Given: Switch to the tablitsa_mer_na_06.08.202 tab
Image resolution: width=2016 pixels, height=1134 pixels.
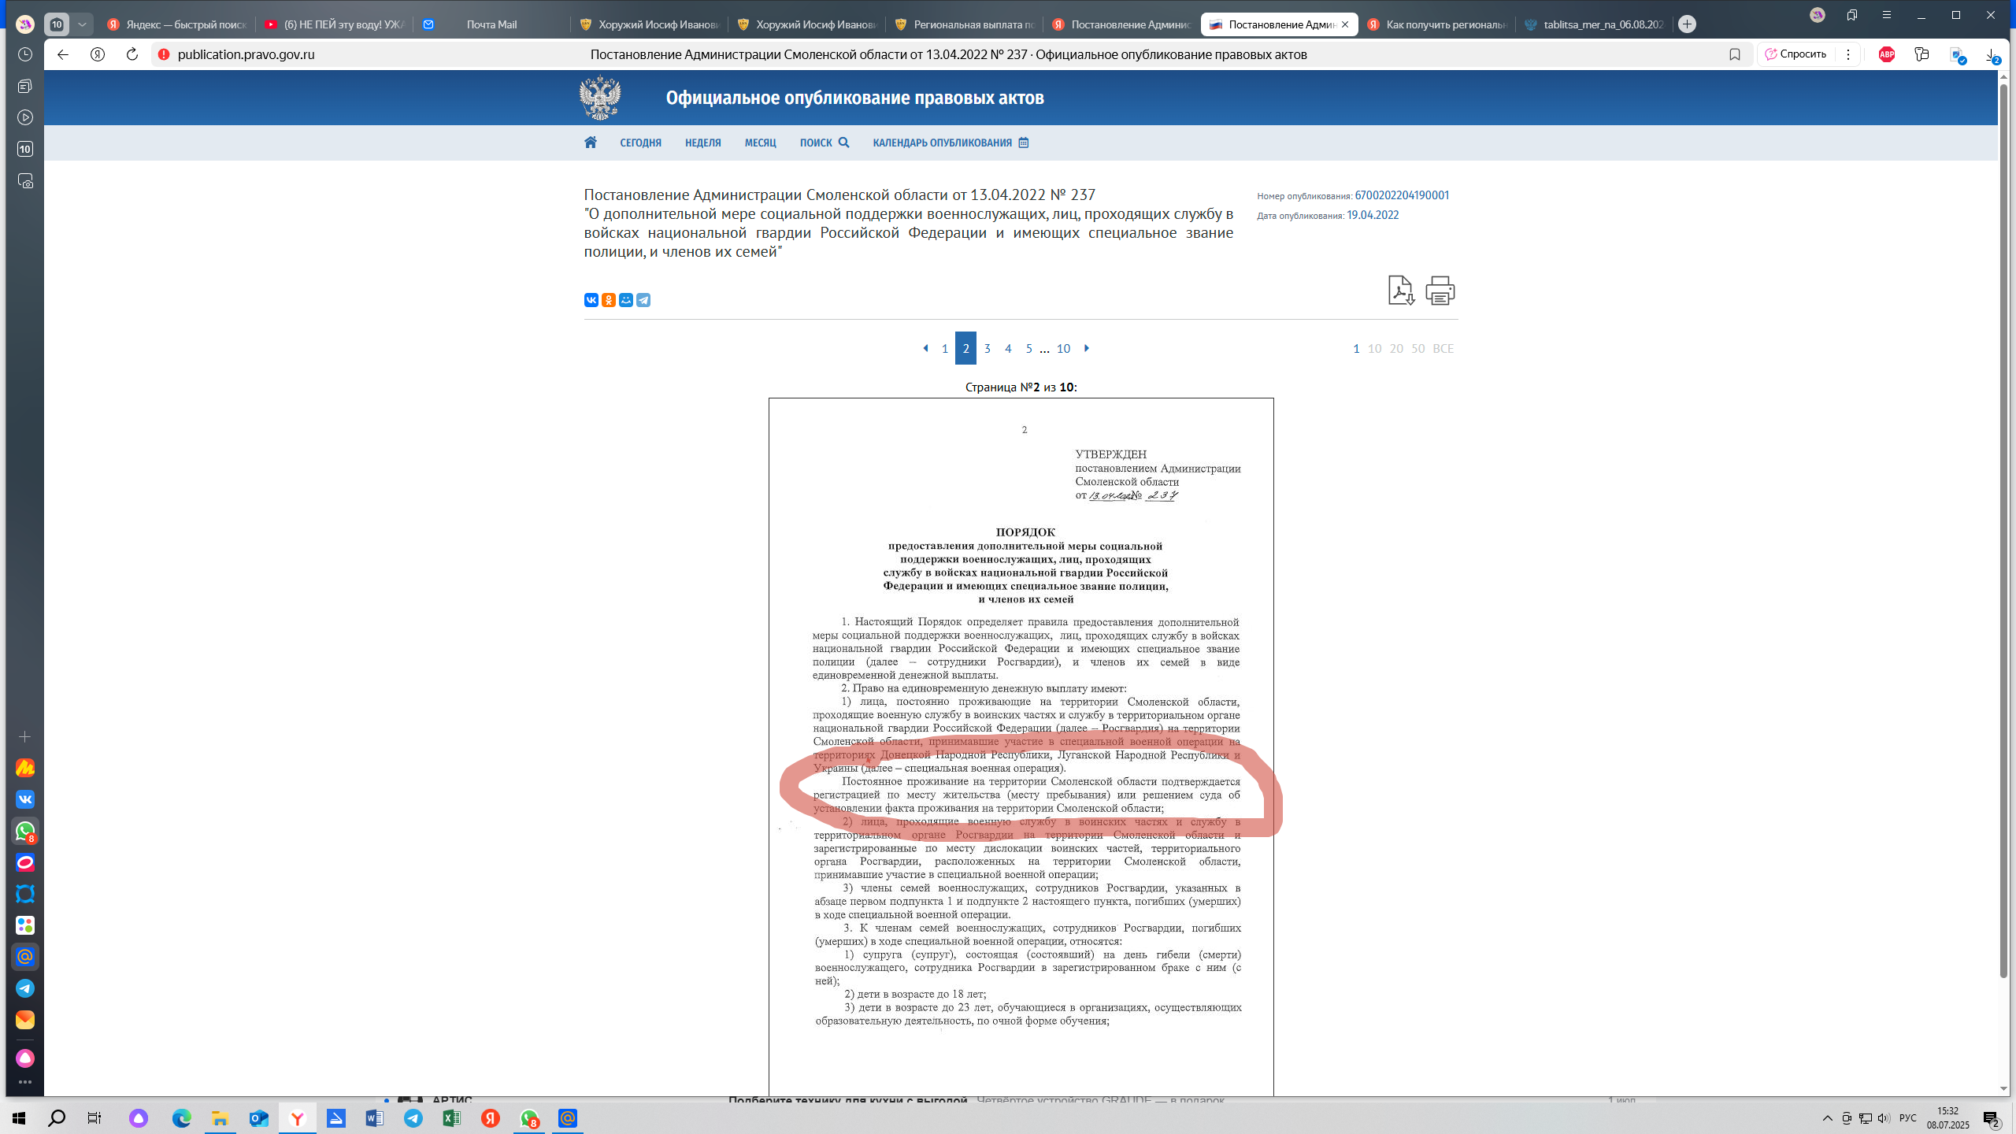Looking at the screenshot, I should 1594,24.
